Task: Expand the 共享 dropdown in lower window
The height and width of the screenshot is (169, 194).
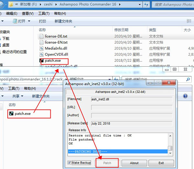Action: (22, 96)
